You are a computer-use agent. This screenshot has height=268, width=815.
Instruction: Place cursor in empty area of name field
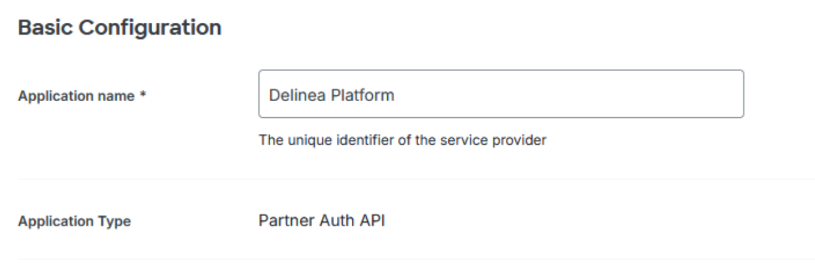click(x=569, y=94)
